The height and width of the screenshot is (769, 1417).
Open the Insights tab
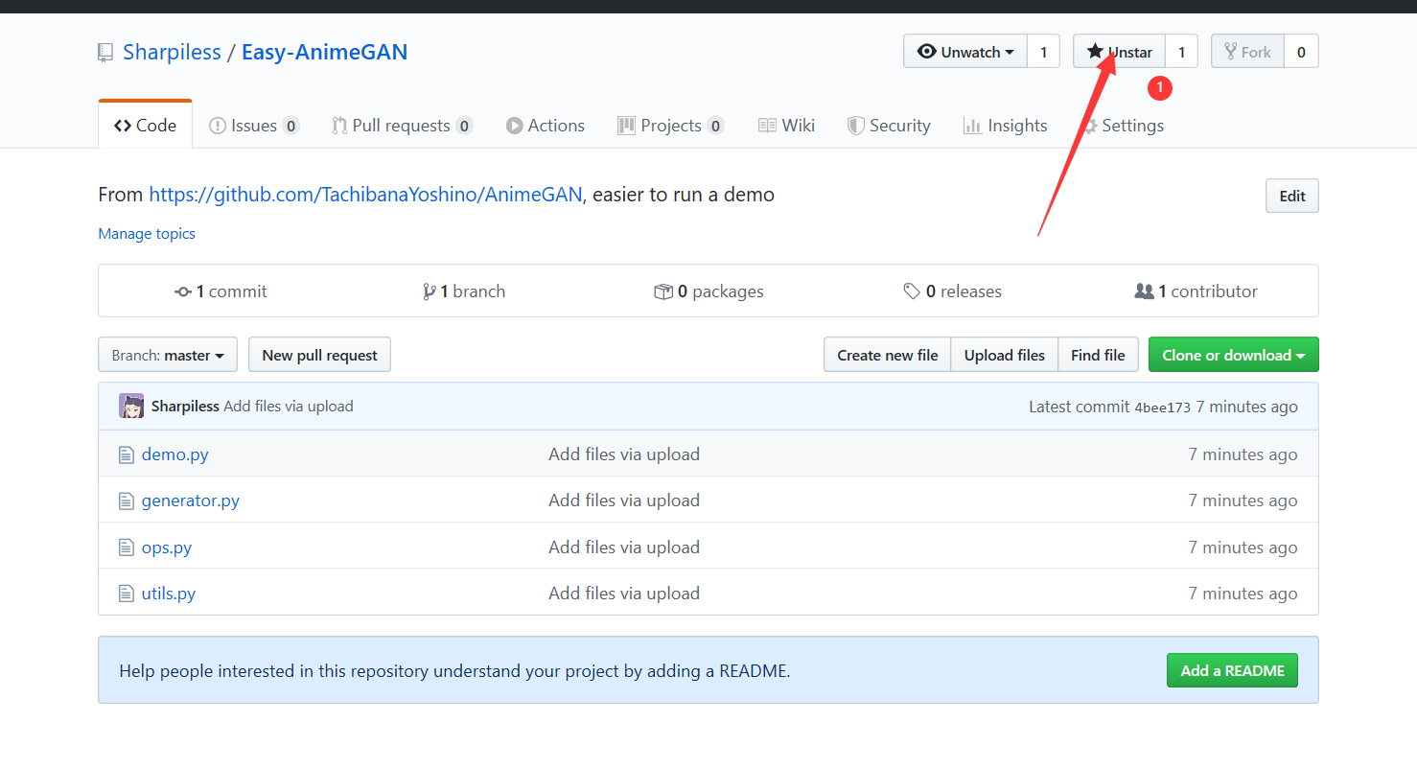pos(1005,126)
